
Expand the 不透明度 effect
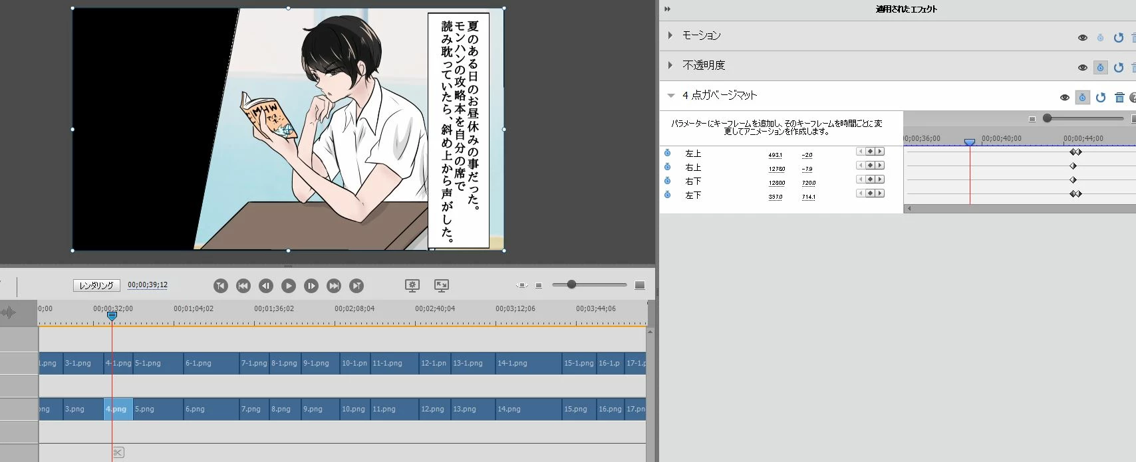pyautogui.click(x=670, y=65)
